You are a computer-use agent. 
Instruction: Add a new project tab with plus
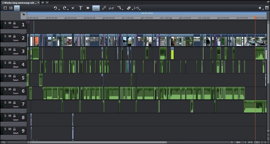click(x=43, y=2)
